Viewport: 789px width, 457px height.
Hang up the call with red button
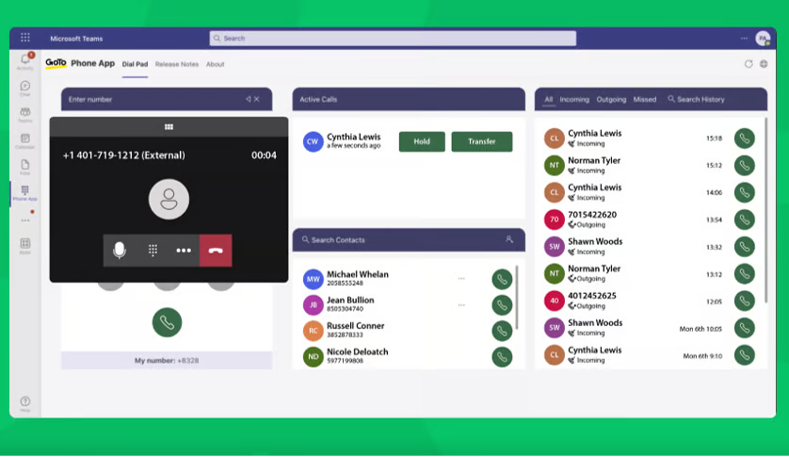point(216,251)
